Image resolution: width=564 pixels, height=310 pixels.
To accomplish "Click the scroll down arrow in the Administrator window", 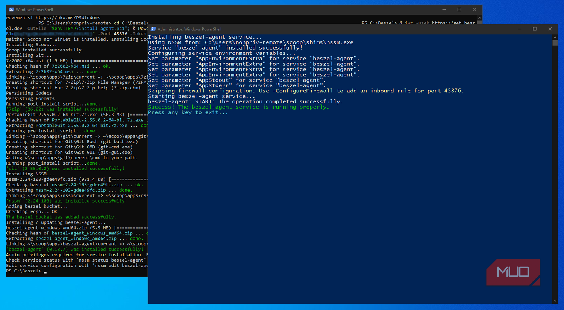I will pyautogui.click(x=555, y=301).
